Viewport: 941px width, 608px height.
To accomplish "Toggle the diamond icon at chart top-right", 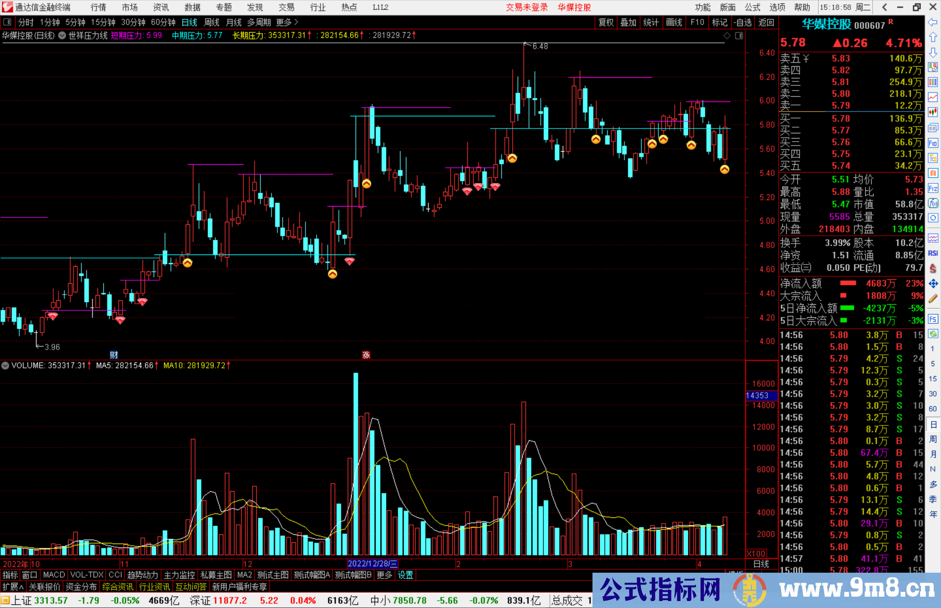I will [x=727, y=36].
